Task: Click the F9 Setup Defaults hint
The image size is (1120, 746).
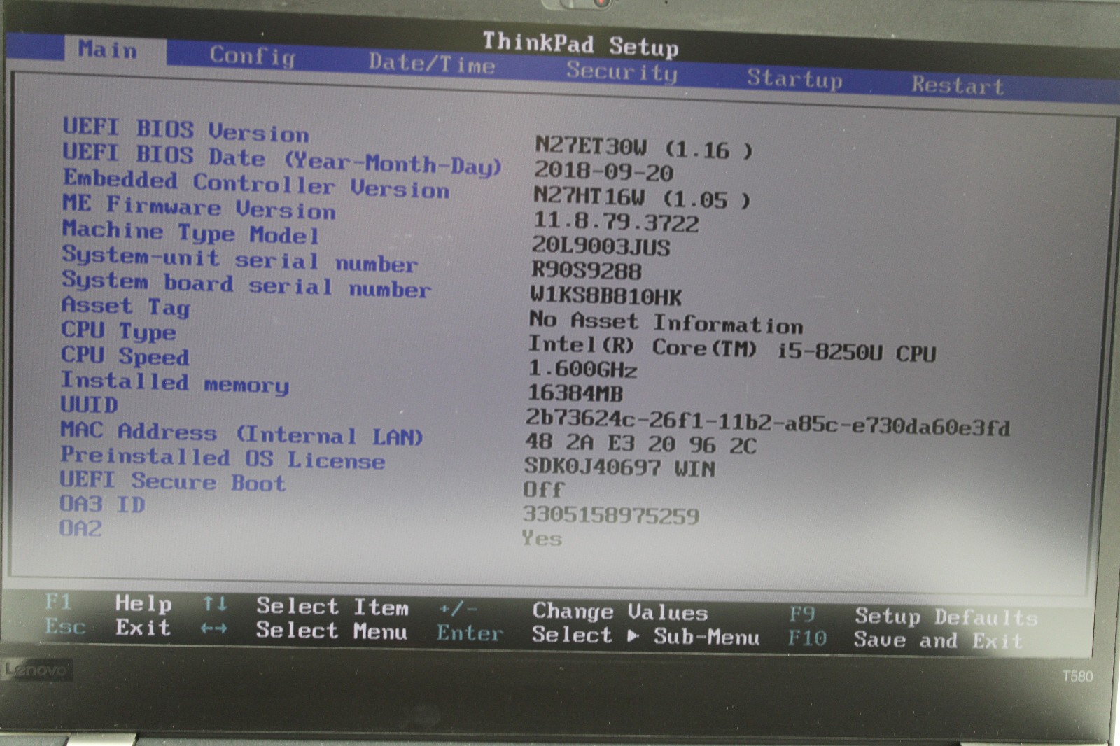Action: tap(913, 616)
